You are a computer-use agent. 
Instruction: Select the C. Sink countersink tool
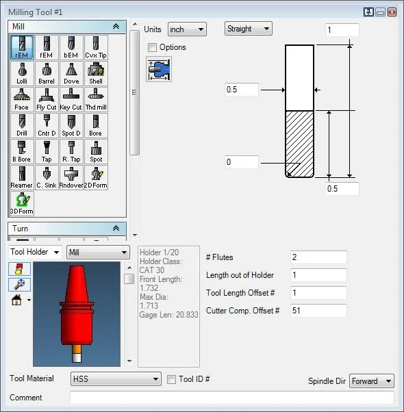coord(47,178)
